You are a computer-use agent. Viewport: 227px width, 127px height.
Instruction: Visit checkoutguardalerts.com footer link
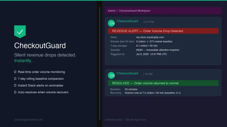click(28, 120)
